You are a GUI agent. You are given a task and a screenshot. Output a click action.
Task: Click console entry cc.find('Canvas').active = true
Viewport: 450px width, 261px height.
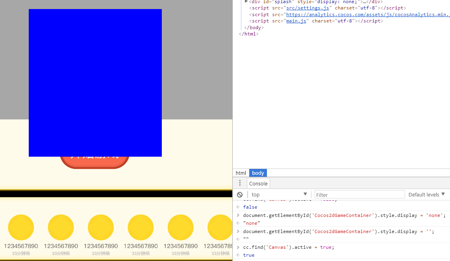(x=289, y=247)
